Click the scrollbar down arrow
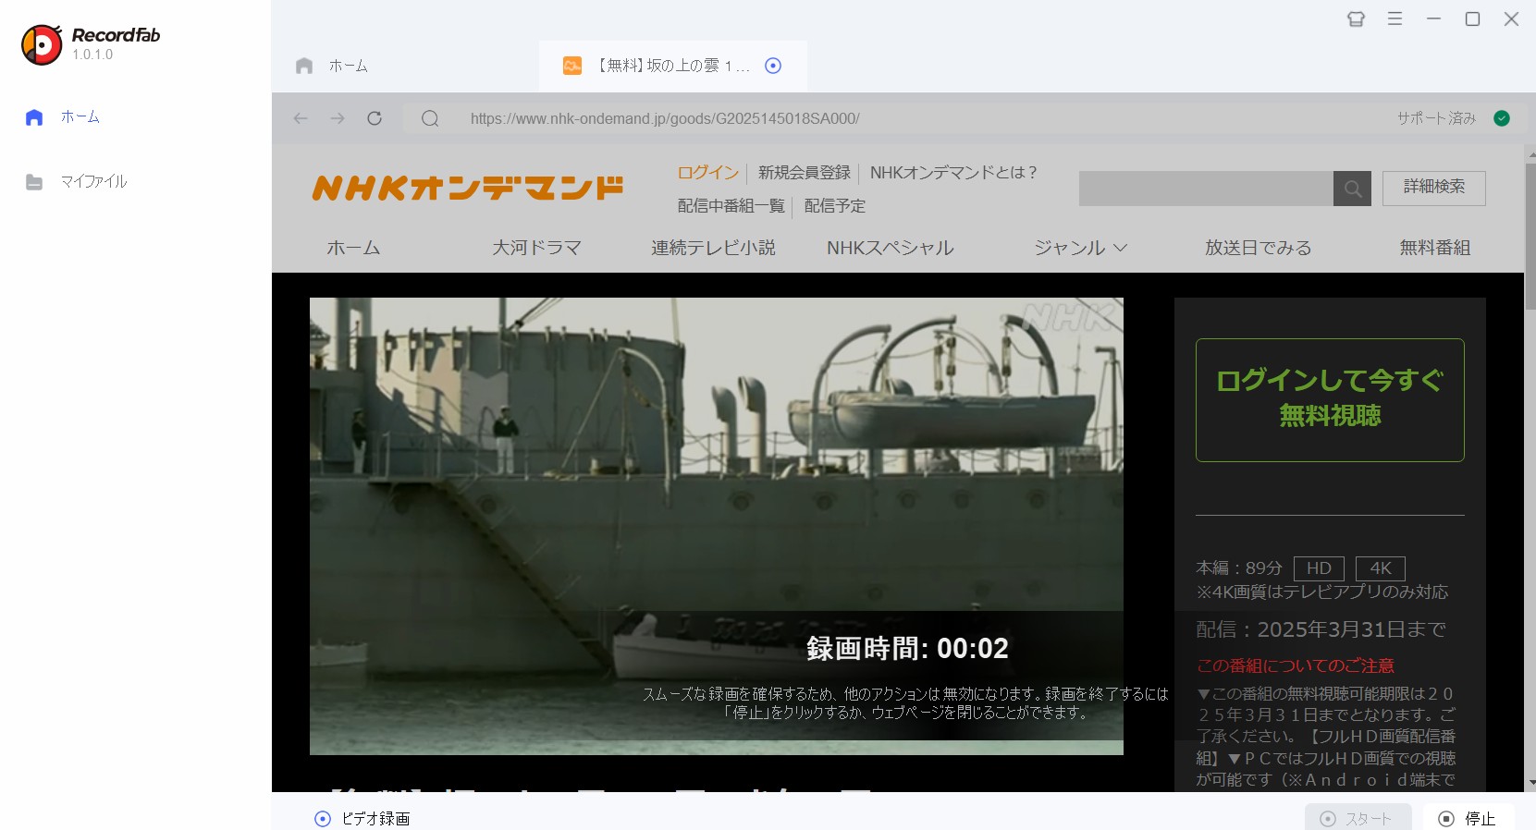 (x=1530, y=783)
